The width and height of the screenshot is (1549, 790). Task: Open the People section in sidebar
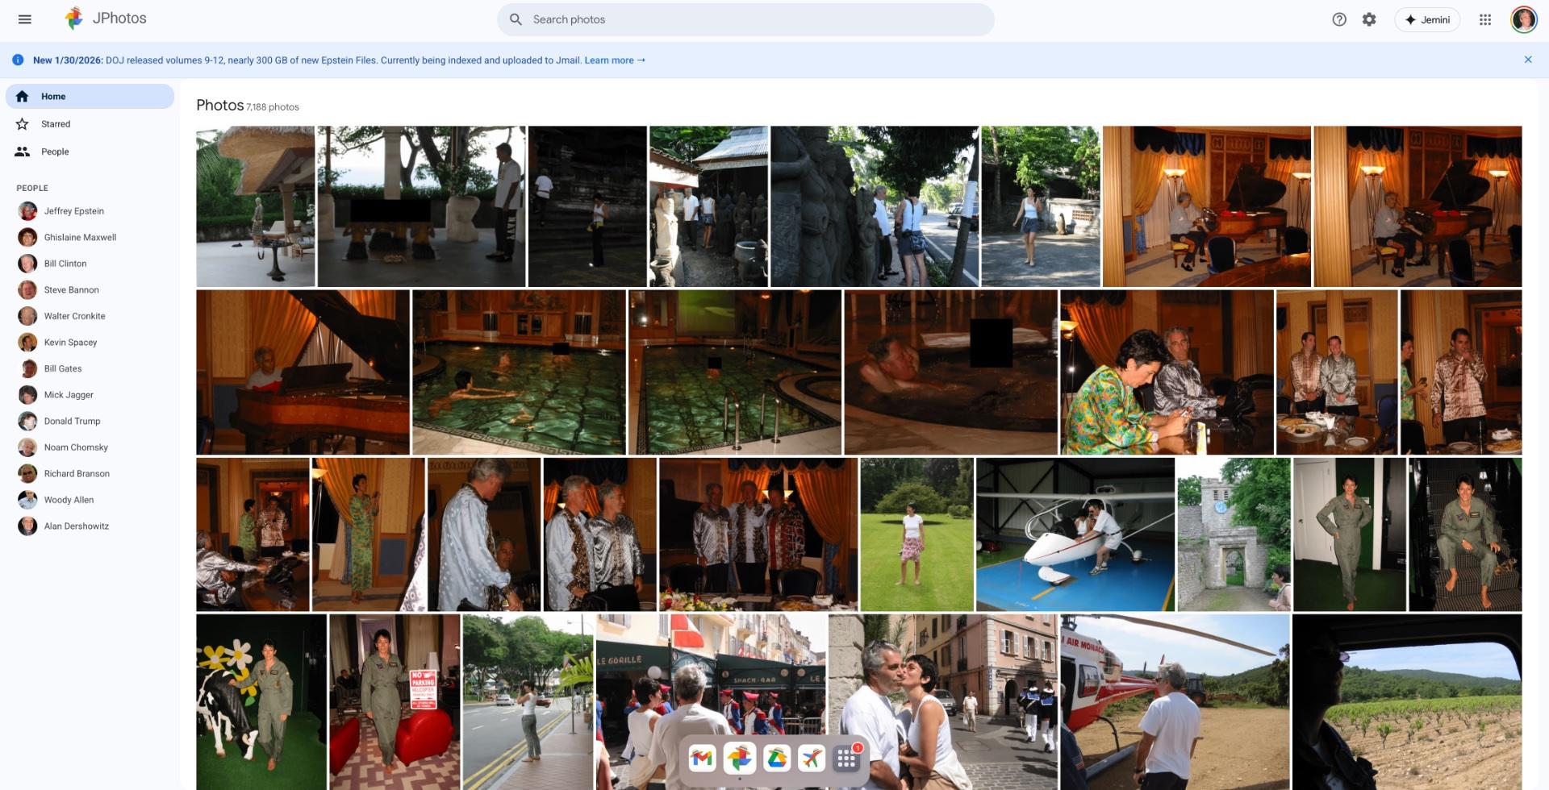click(55, 152)
